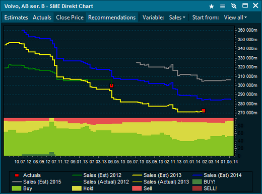Open the Sales variable dropdown
The width and height of the screenshot is (262, 194).
[x=177, y=18]
